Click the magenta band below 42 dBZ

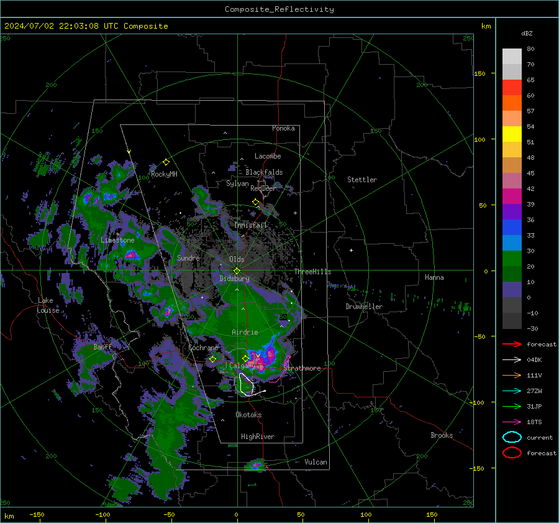click(512, 196)
